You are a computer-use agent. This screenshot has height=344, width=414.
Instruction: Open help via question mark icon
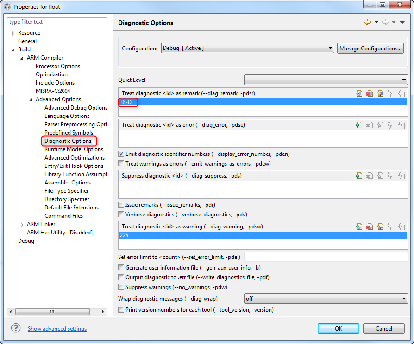(16, 328)
